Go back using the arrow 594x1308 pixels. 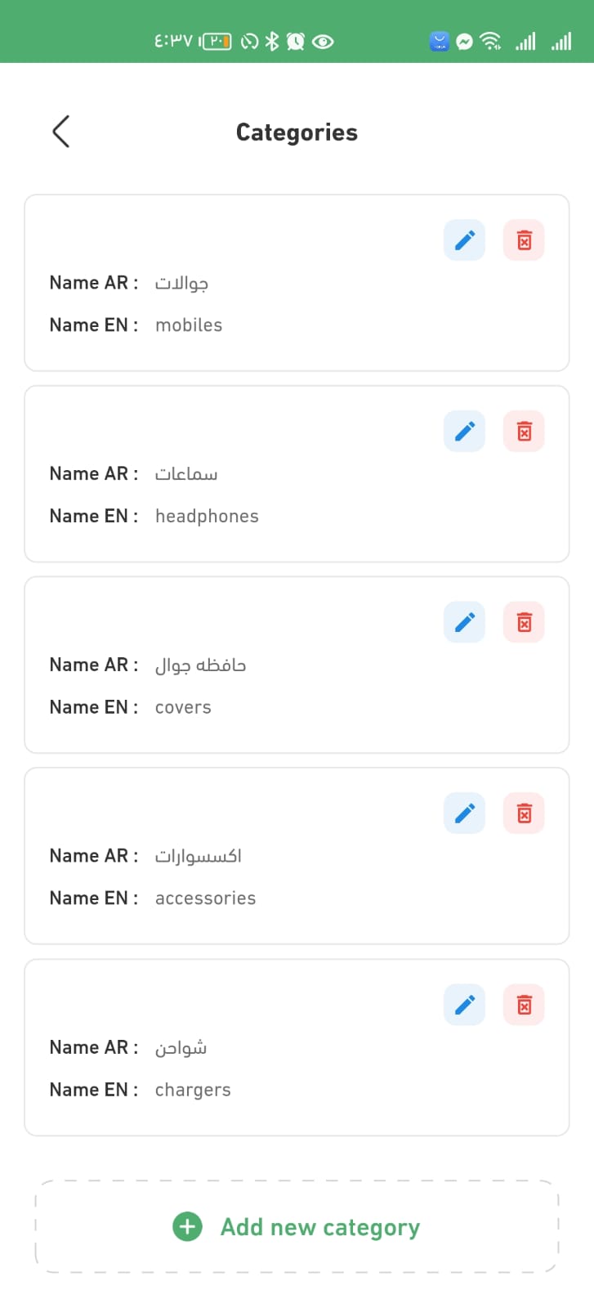coord(61,132)
